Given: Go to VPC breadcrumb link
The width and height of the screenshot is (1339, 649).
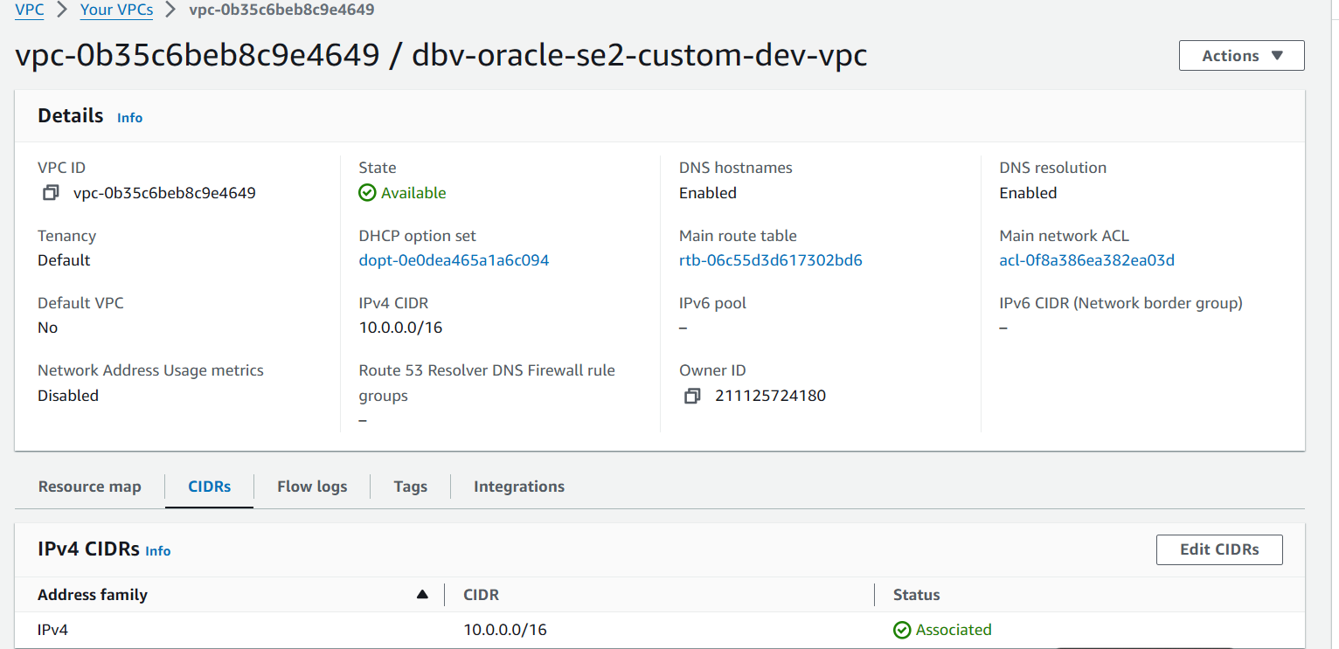Looking at the screenshot, I should pyautogui.click(x=30, y=10).
